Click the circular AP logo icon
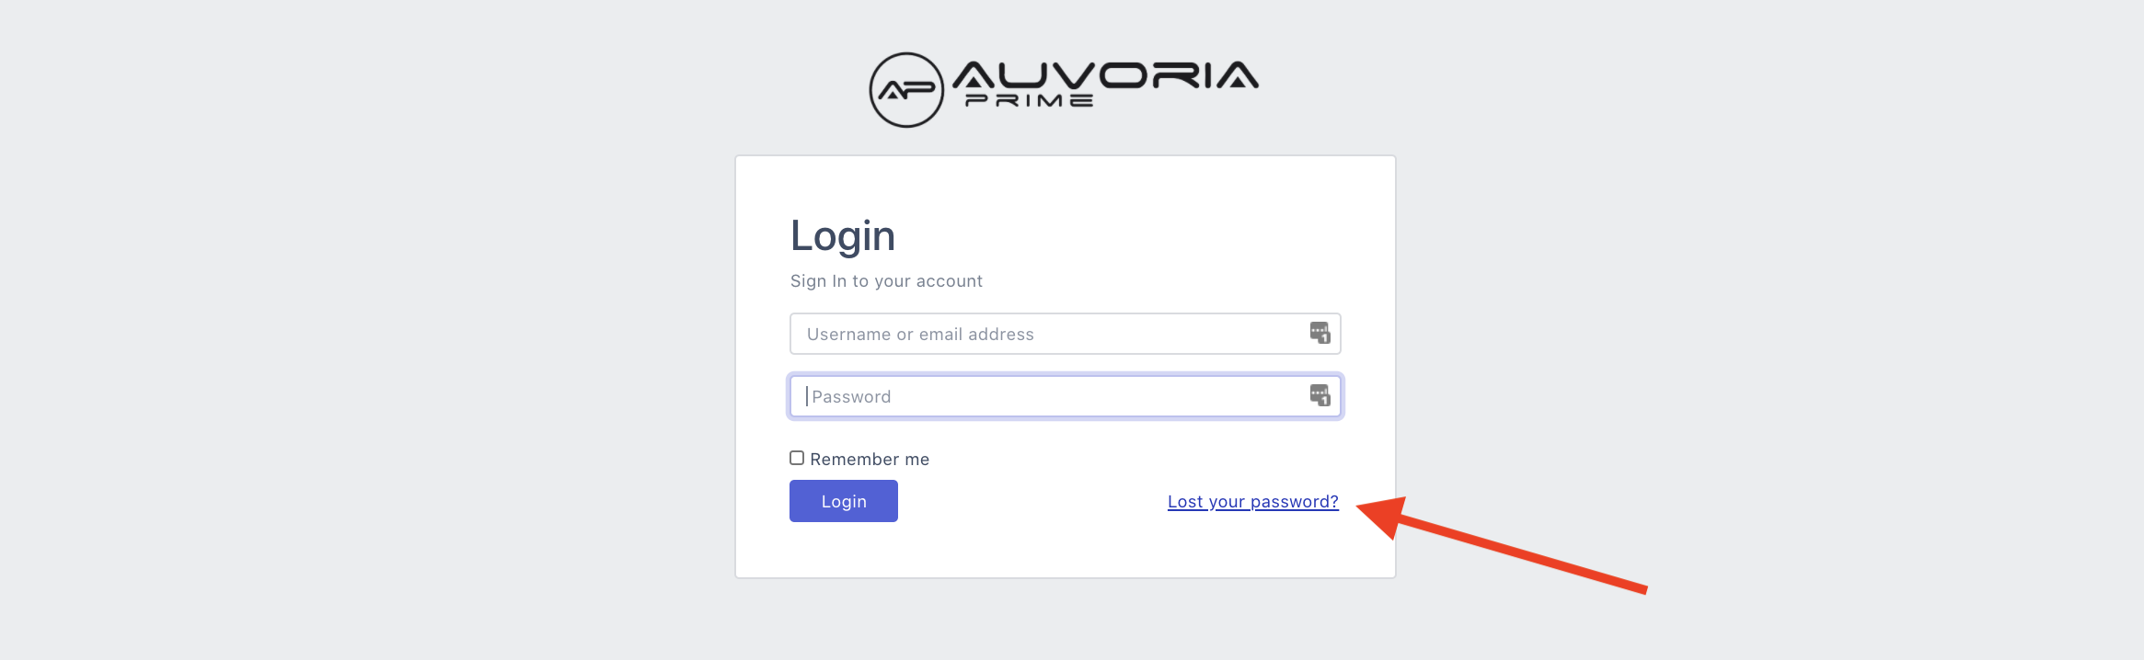This screenshot has width=2144, height=660. click(x=906, y=90)
